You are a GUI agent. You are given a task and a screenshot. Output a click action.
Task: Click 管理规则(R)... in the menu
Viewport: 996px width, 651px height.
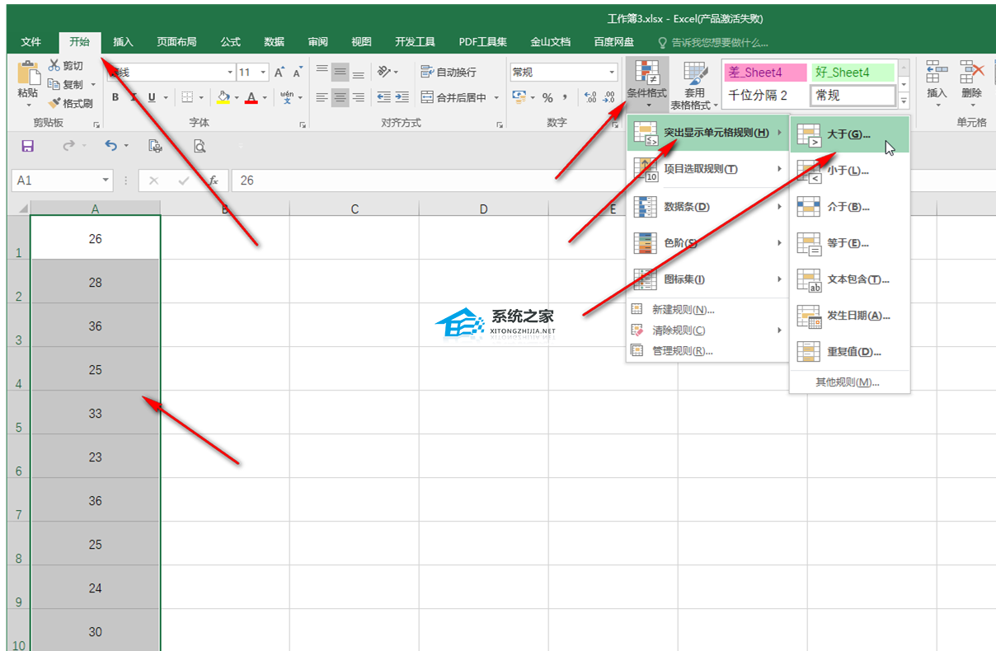pos(682,351)
